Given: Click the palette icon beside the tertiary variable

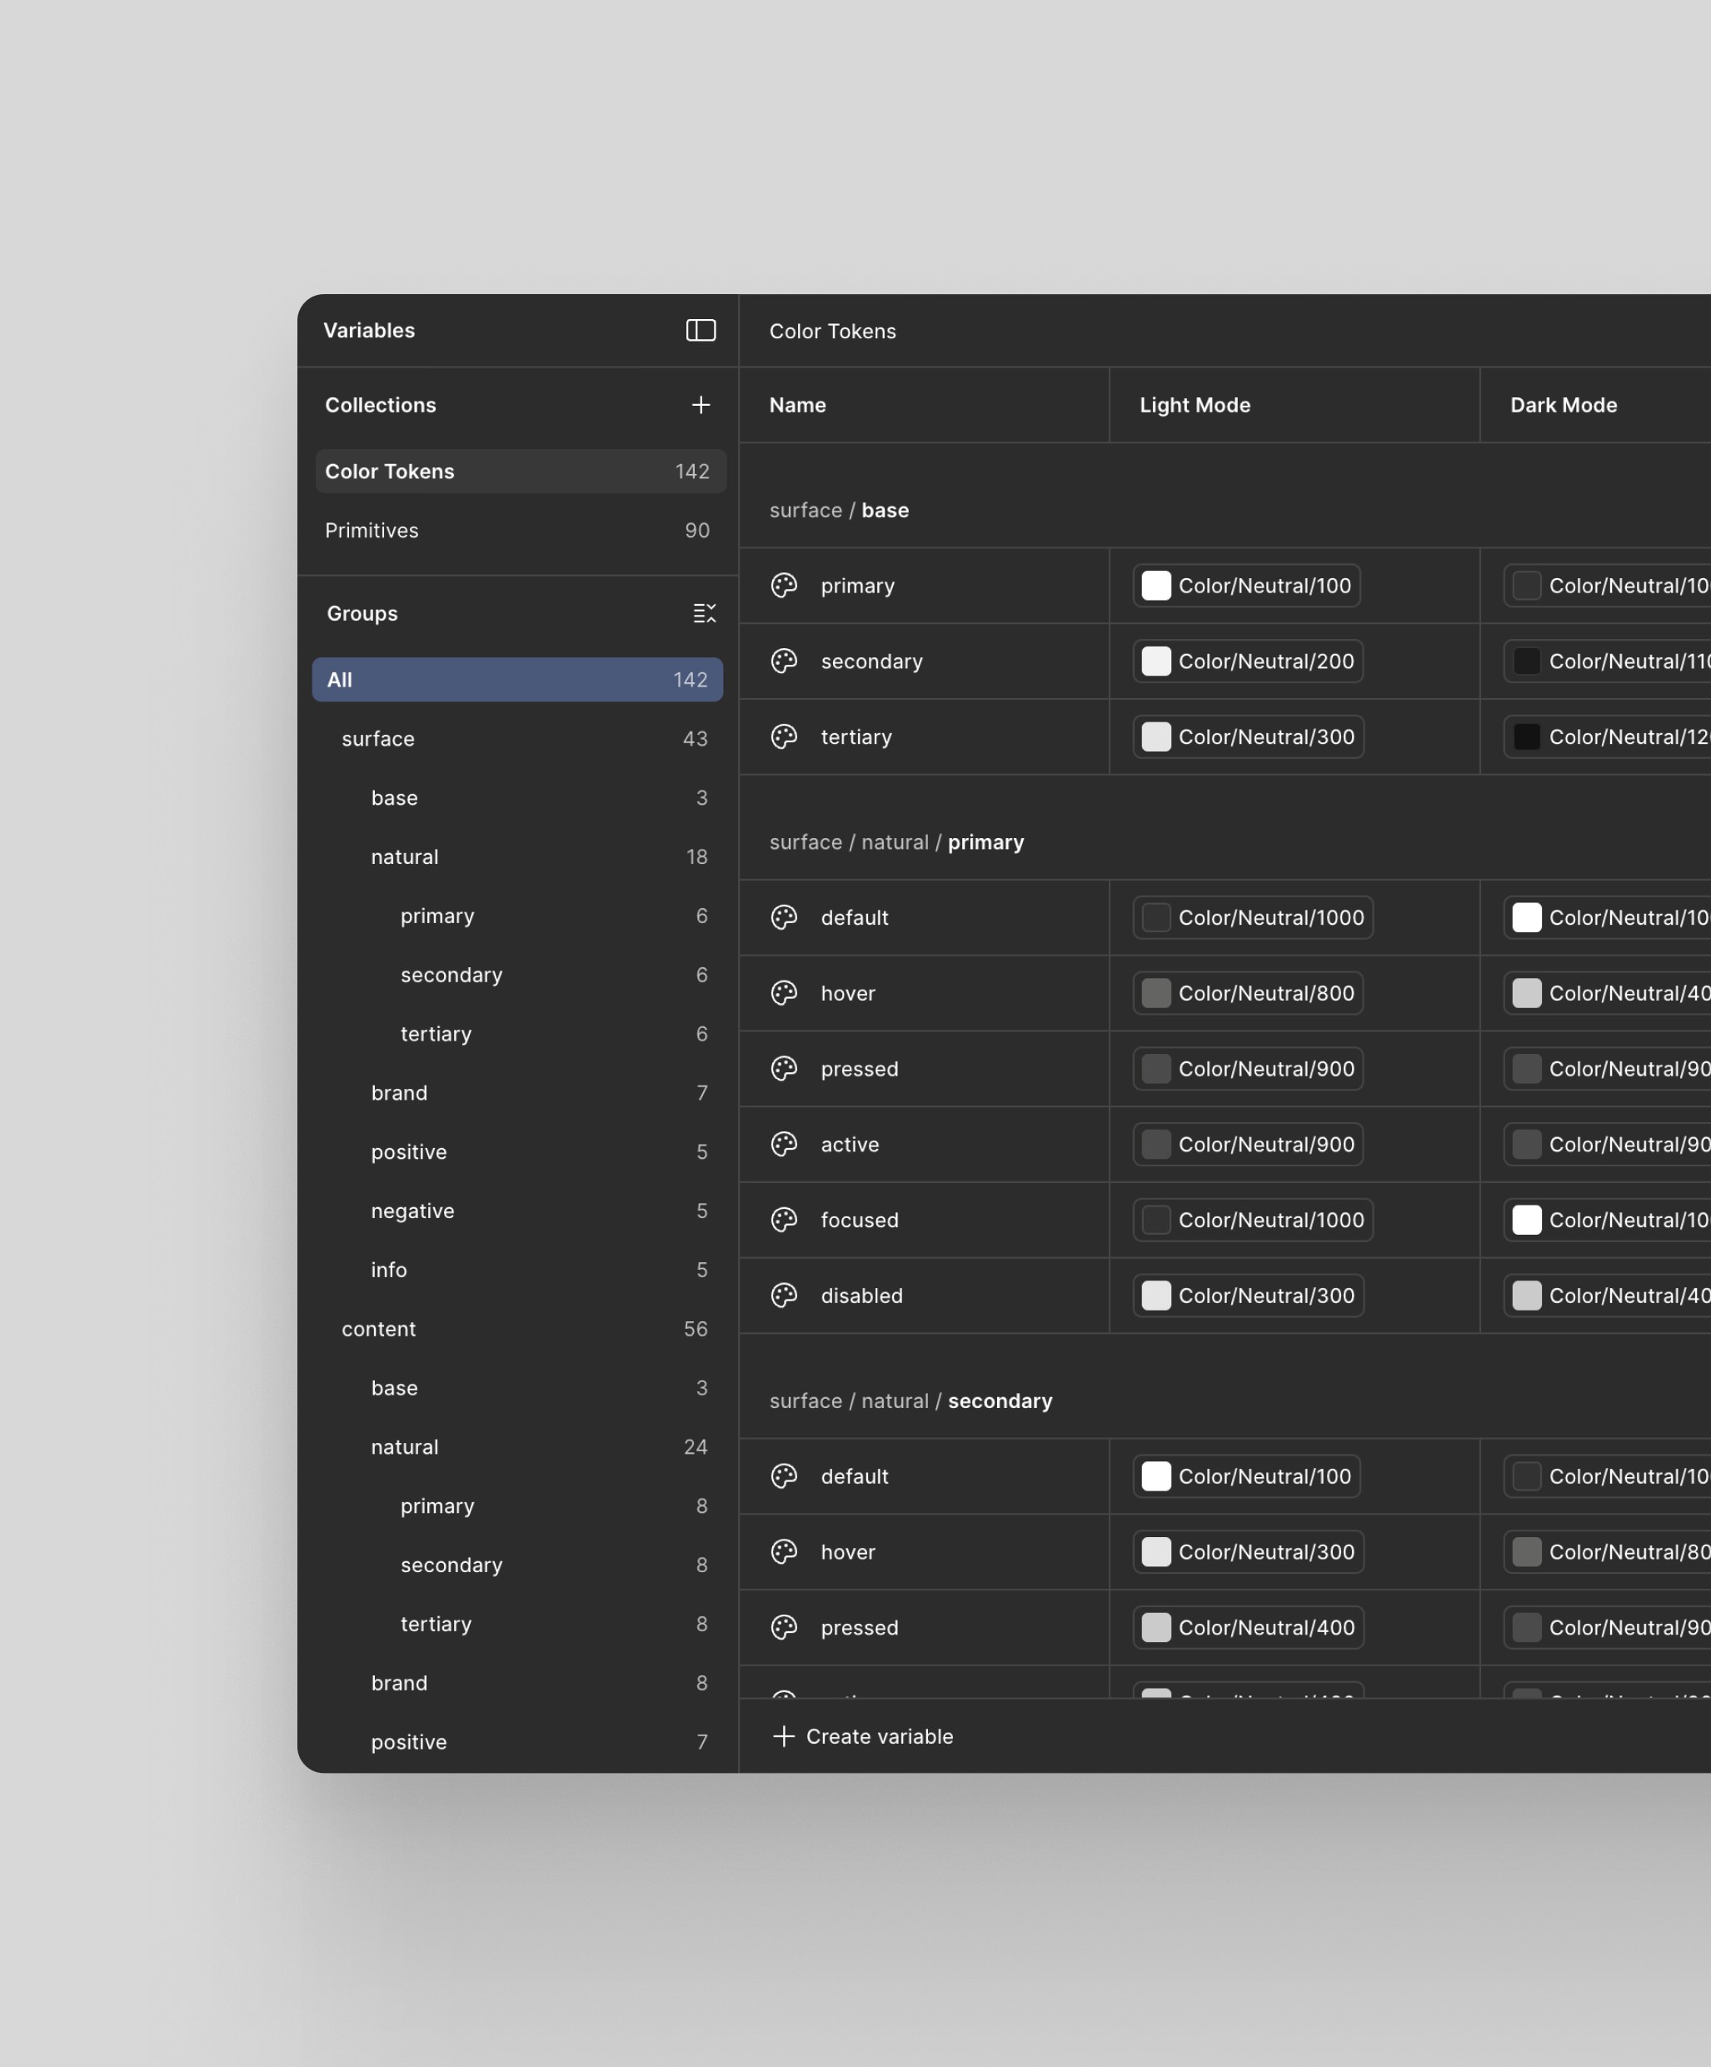Looking at the screenshot, I should 784,736.
